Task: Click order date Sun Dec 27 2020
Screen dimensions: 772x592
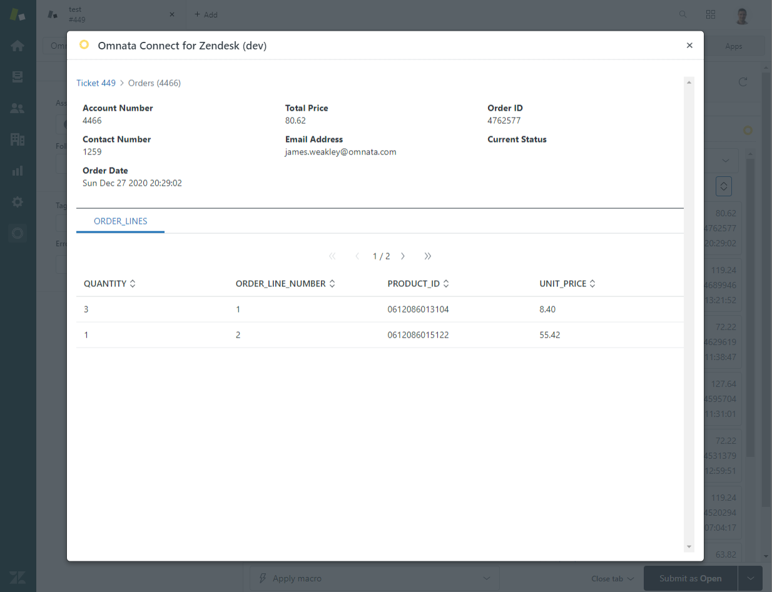Action: point(132,183)
